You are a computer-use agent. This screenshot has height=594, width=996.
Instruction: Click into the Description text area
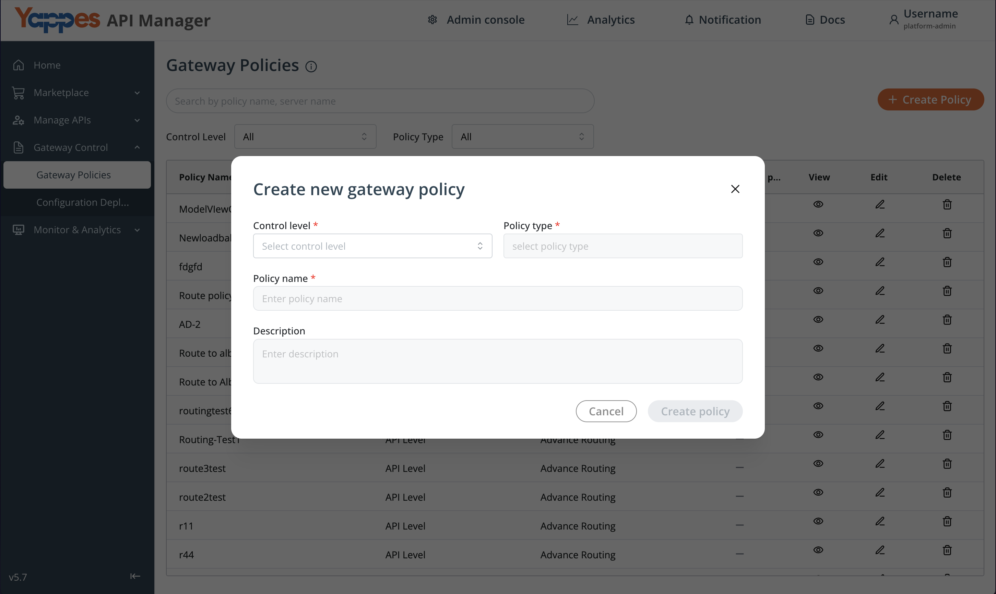tap(498, 361)
